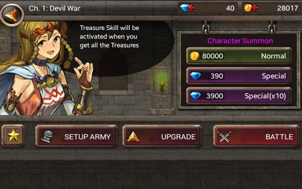
Task: Click the Ch. 1: Devil War title
Action: point(54,8)
